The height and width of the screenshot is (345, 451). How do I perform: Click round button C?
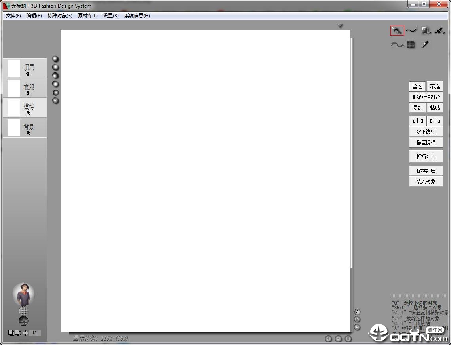coord(357,328)
